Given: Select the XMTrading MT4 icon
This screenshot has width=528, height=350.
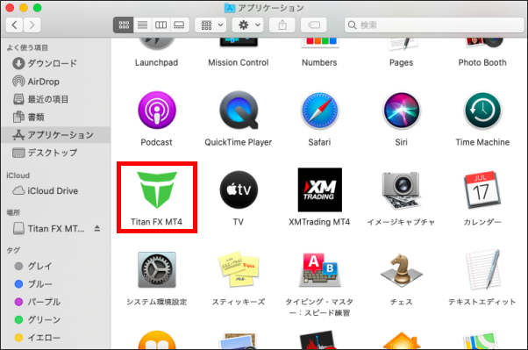Looking at the screenshot, I should pos(319,189).
